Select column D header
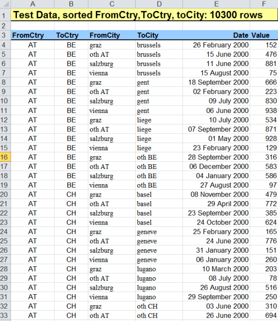278x321 pixels. 159,4
